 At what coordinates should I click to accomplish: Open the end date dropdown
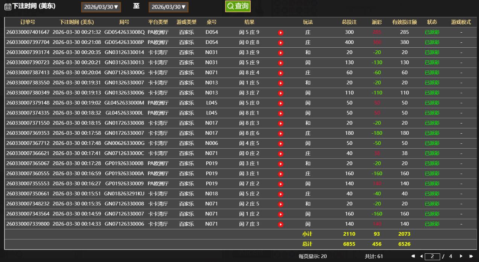168,7
